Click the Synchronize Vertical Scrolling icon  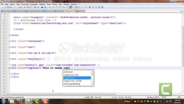tap(57, 7)
